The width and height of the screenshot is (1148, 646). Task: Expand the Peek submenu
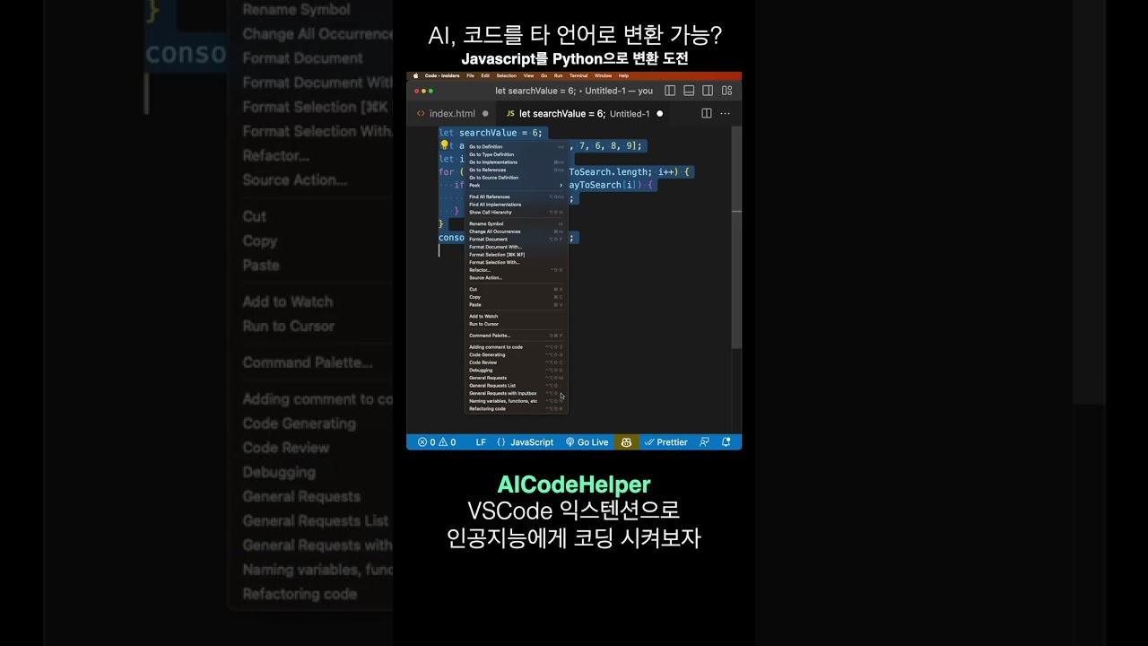[516, 185]
